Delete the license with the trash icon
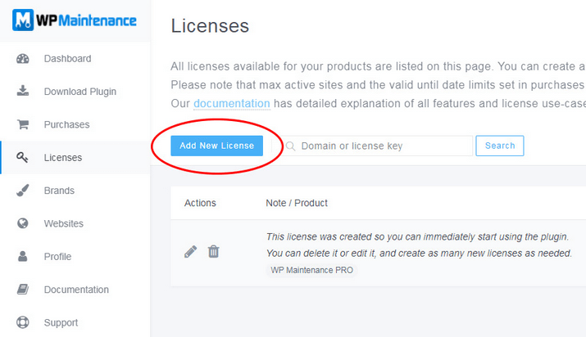Image resolution: width=586 pixels, height=337 pixels. point(213,252)
